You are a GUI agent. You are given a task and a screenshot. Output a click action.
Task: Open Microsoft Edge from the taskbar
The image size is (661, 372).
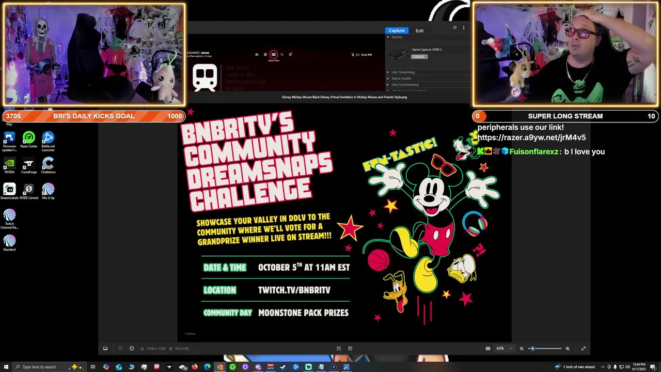point(207,367)
